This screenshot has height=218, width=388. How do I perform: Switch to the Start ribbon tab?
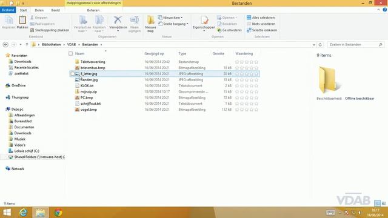pos(23,10)
